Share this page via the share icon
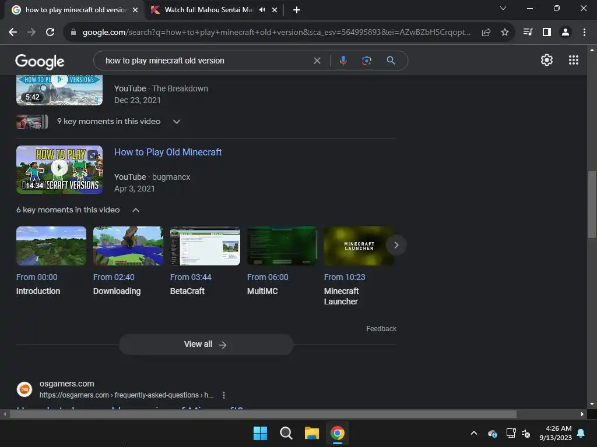Viewport: 597px width, 447px height. [x=486, y=33]
